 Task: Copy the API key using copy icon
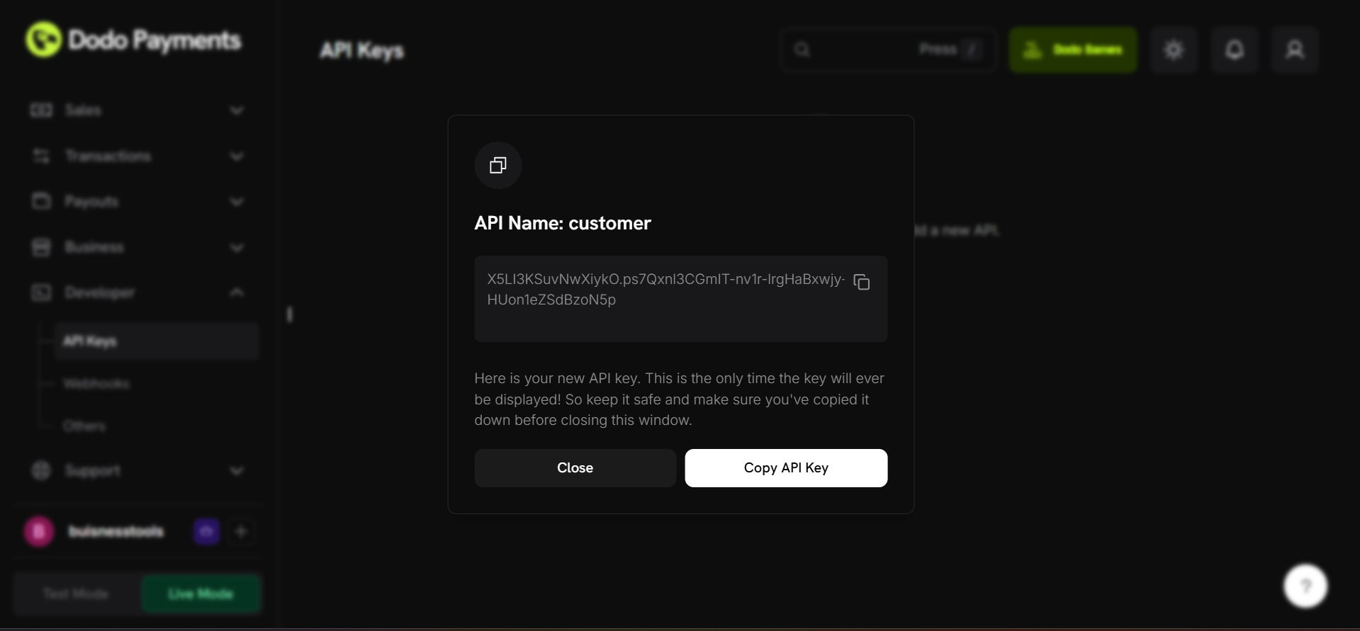(x=861, y=282)
